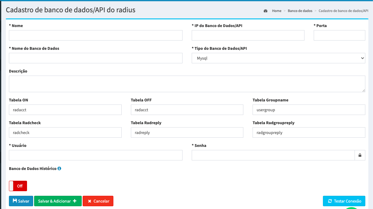Go to Home in the breadcrumb

click(x=277, y=11)
